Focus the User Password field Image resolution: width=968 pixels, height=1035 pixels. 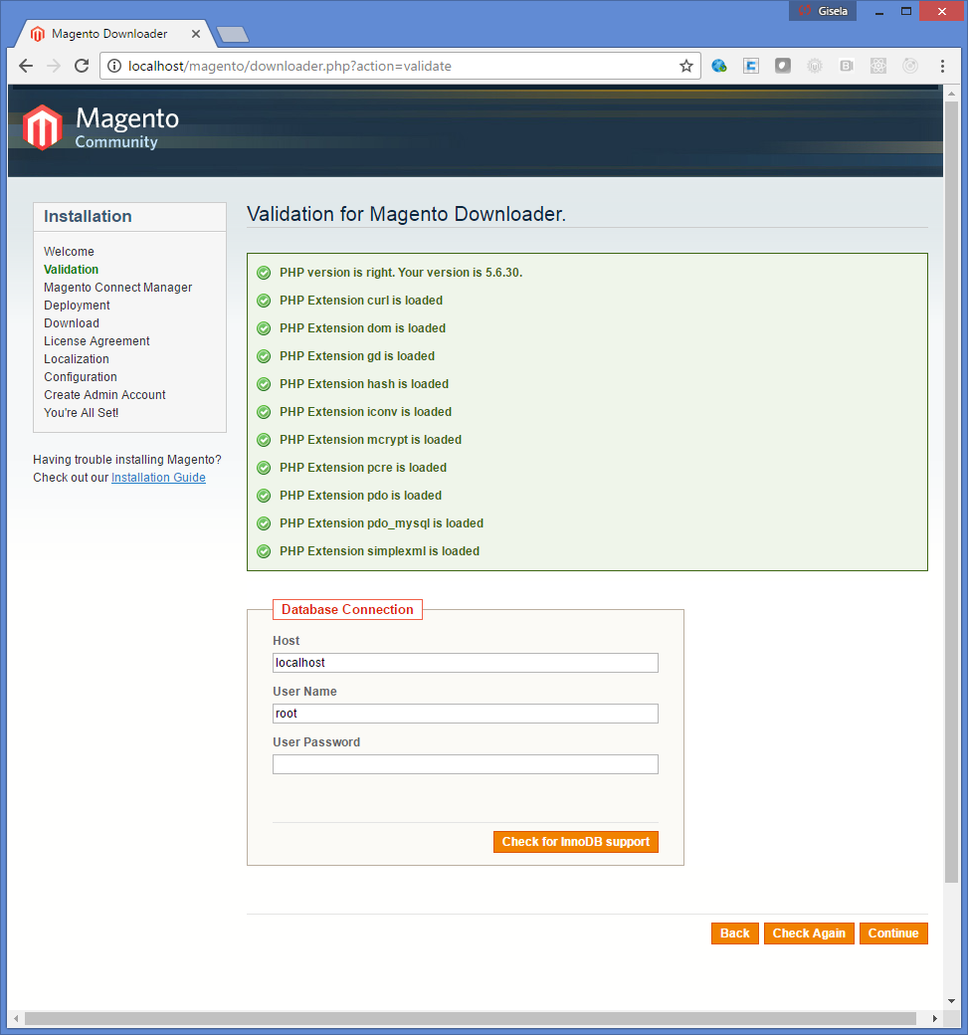[x=465, y=764]
